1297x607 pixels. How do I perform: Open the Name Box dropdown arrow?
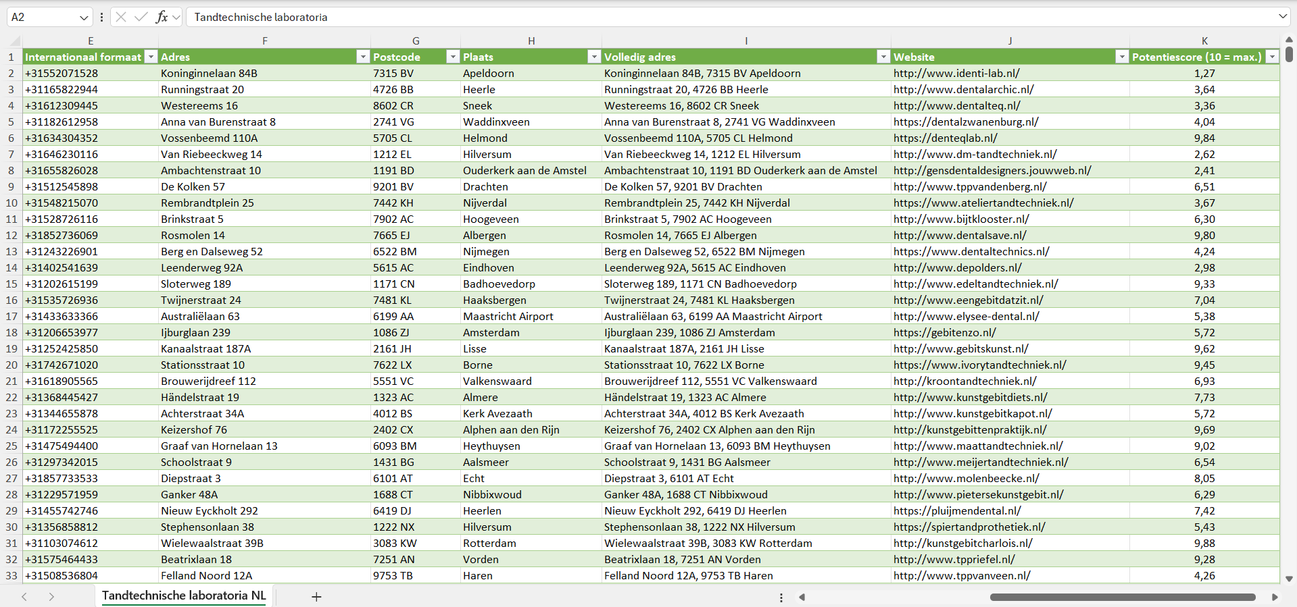[x=84, y=18]
